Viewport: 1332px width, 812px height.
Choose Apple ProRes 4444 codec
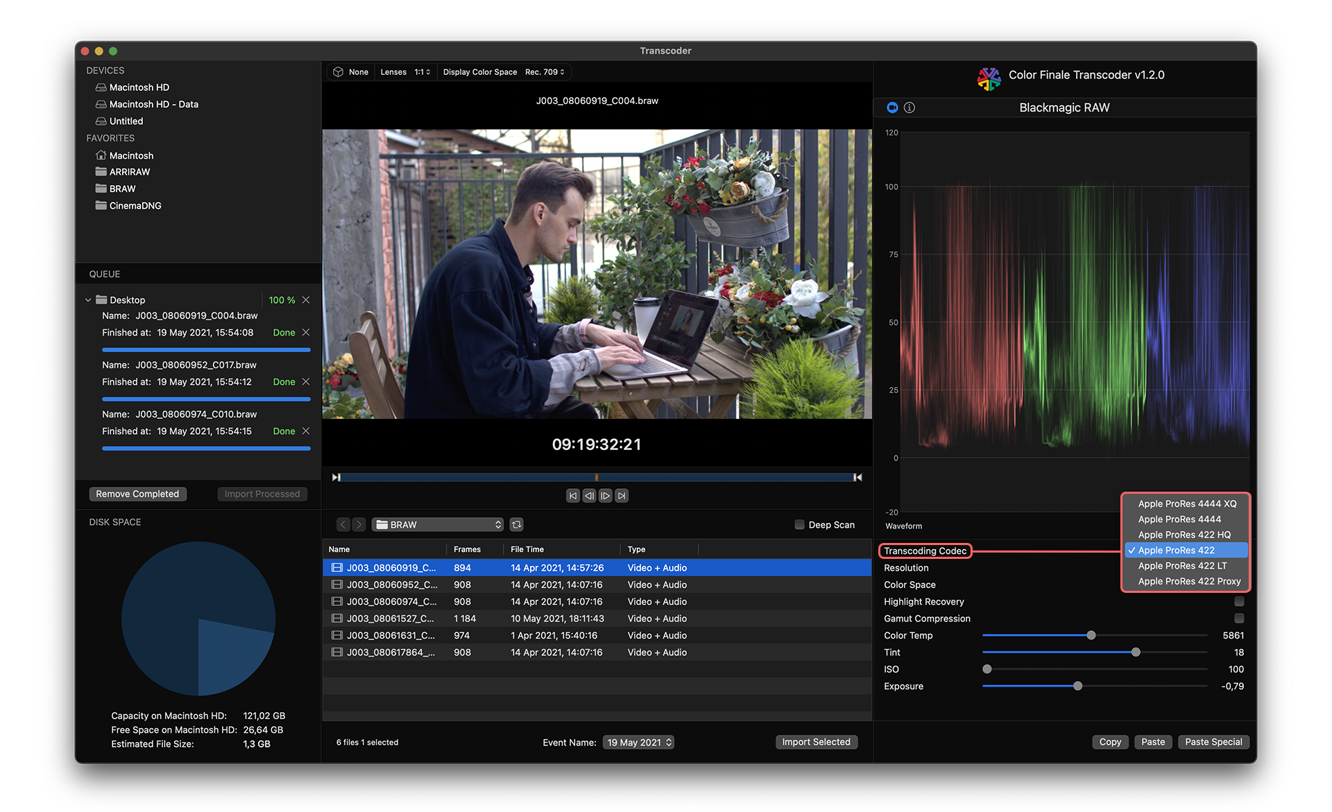coord(1185,519)
